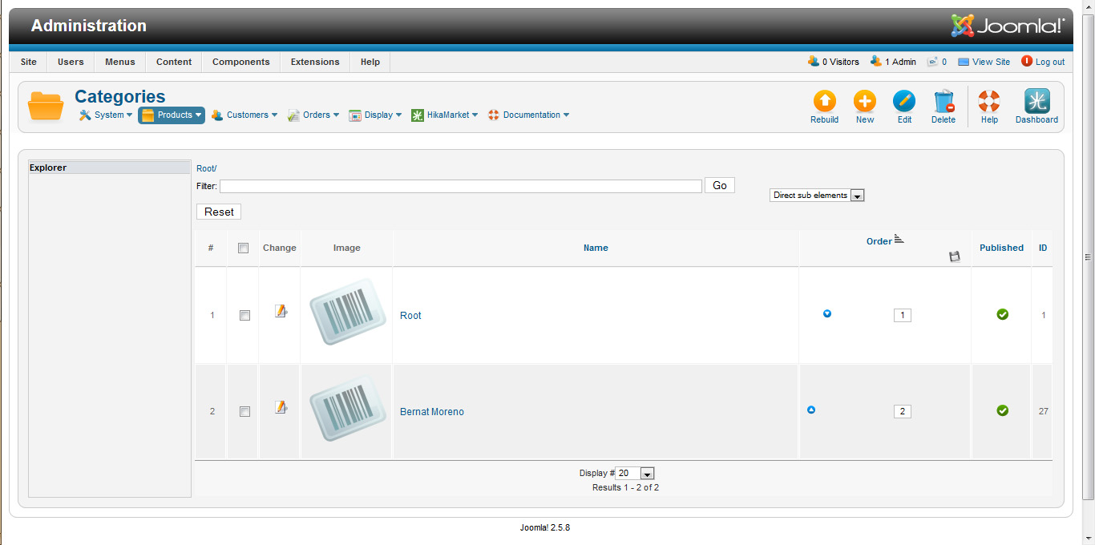
Task: Sort by Published column header
Action: [1001, 248]
